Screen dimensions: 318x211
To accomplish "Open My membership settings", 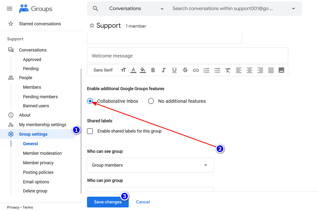I will pyautogui.click(x=43, y=125).
